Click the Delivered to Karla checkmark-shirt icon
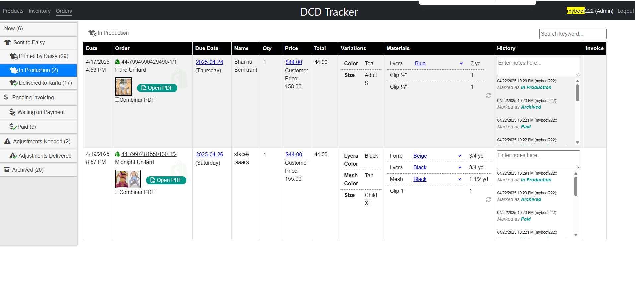This screenshot has height=297, width=635. tap(13, 83)
